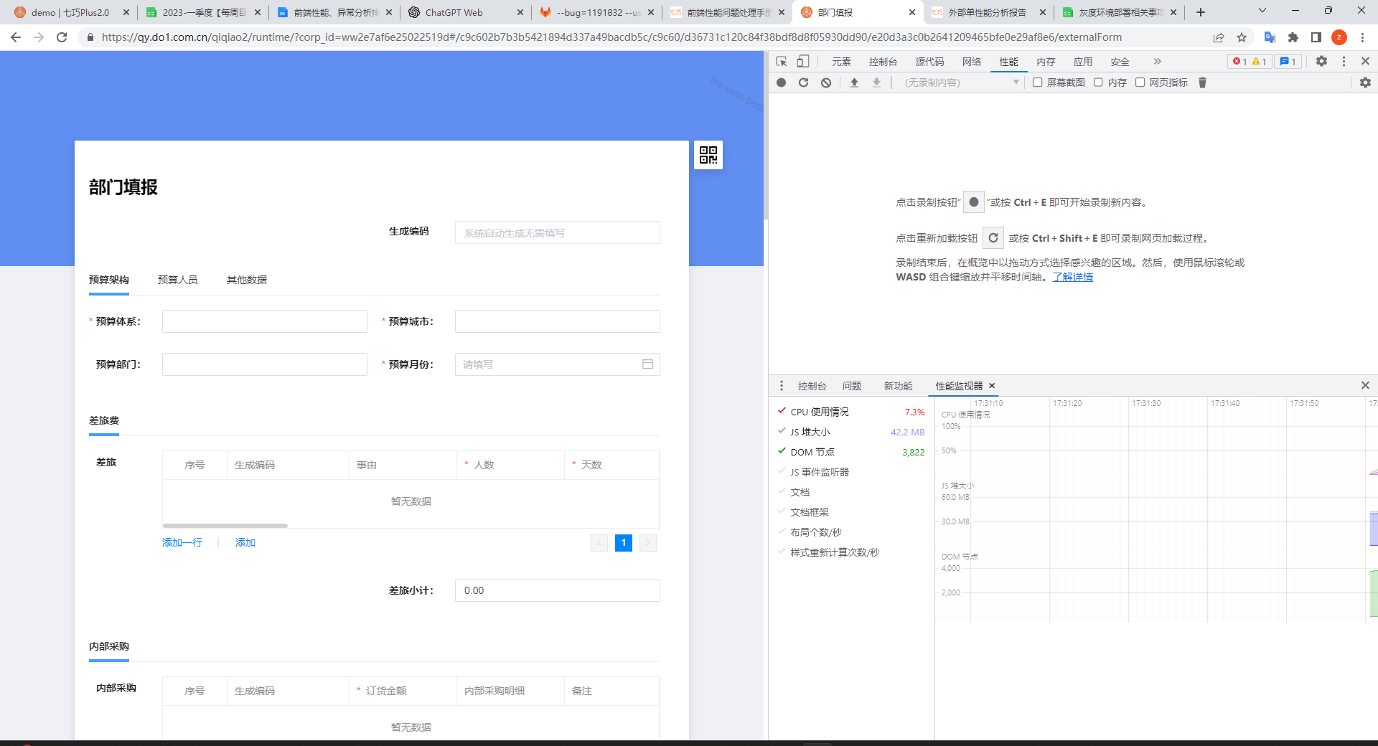Click the load profile upload arrow icon
This screenshot has width=1378, height=746.
pos(854,82)
